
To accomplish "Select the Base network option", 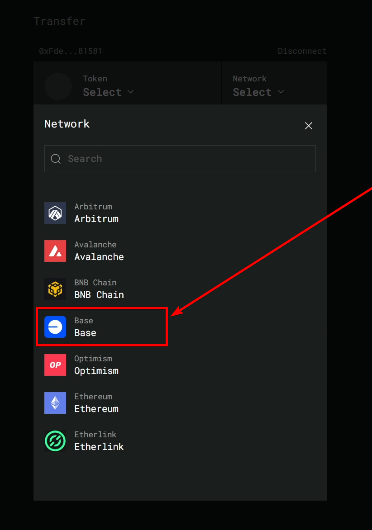I will [180, 327].
